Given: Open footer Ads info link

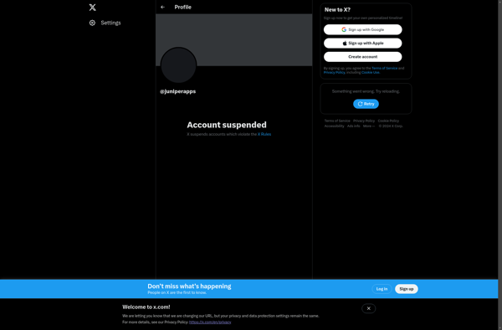Looking at the screenshot, I should 353,126.
